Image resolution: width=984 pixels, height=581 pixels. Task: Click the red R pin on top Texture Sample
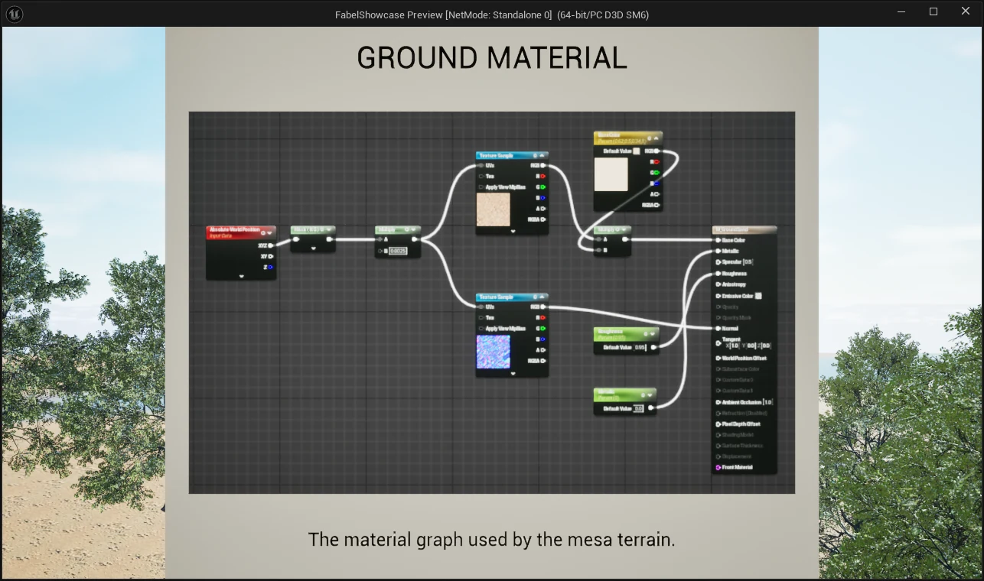tap(543, 176)
